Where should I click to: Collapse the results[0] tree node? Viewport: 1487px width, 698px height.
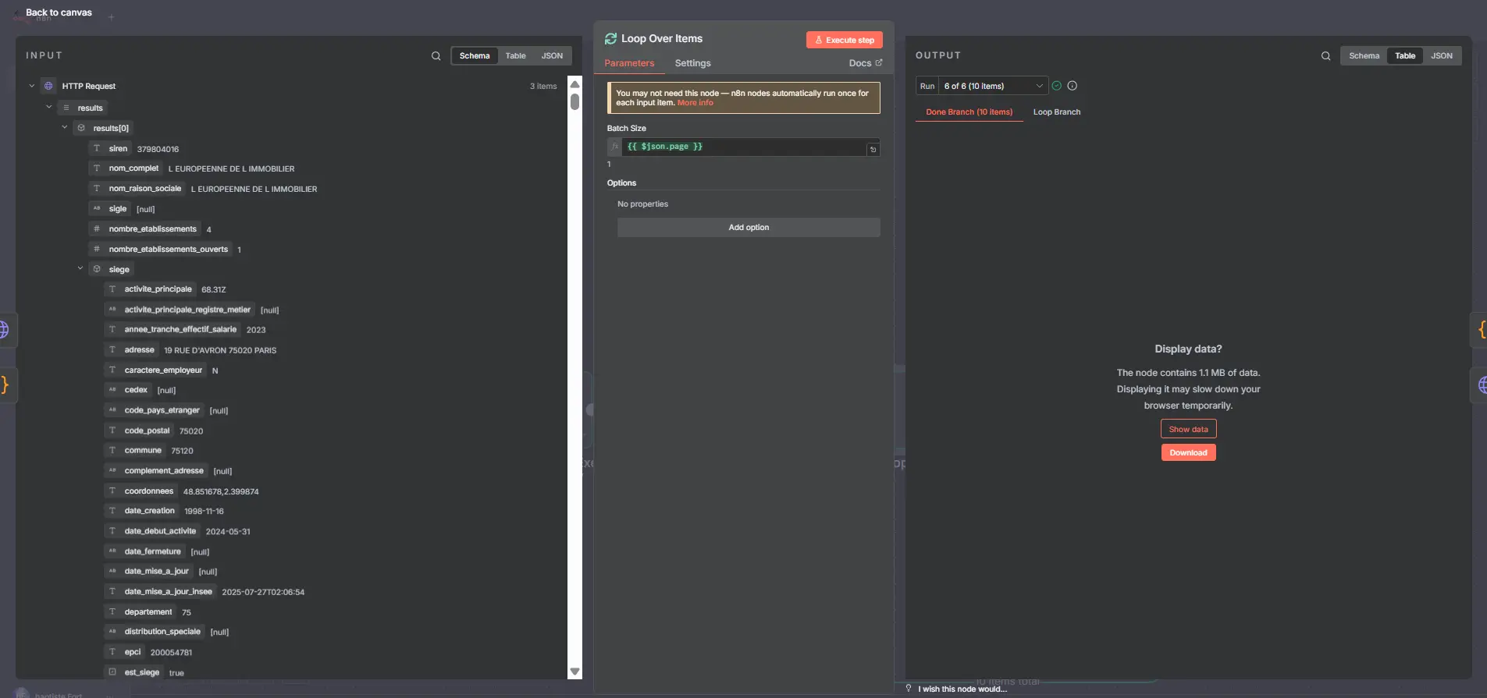pos(65,127)
